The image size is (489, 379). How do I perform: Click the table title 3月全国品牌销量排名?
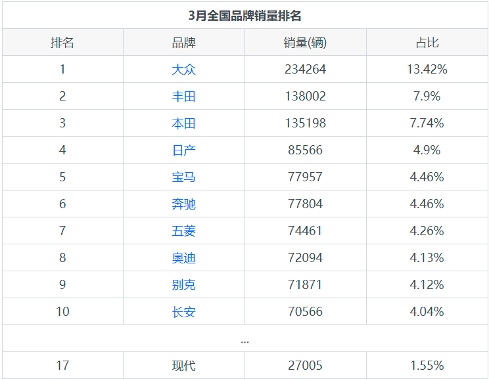[x=244, y=16]
